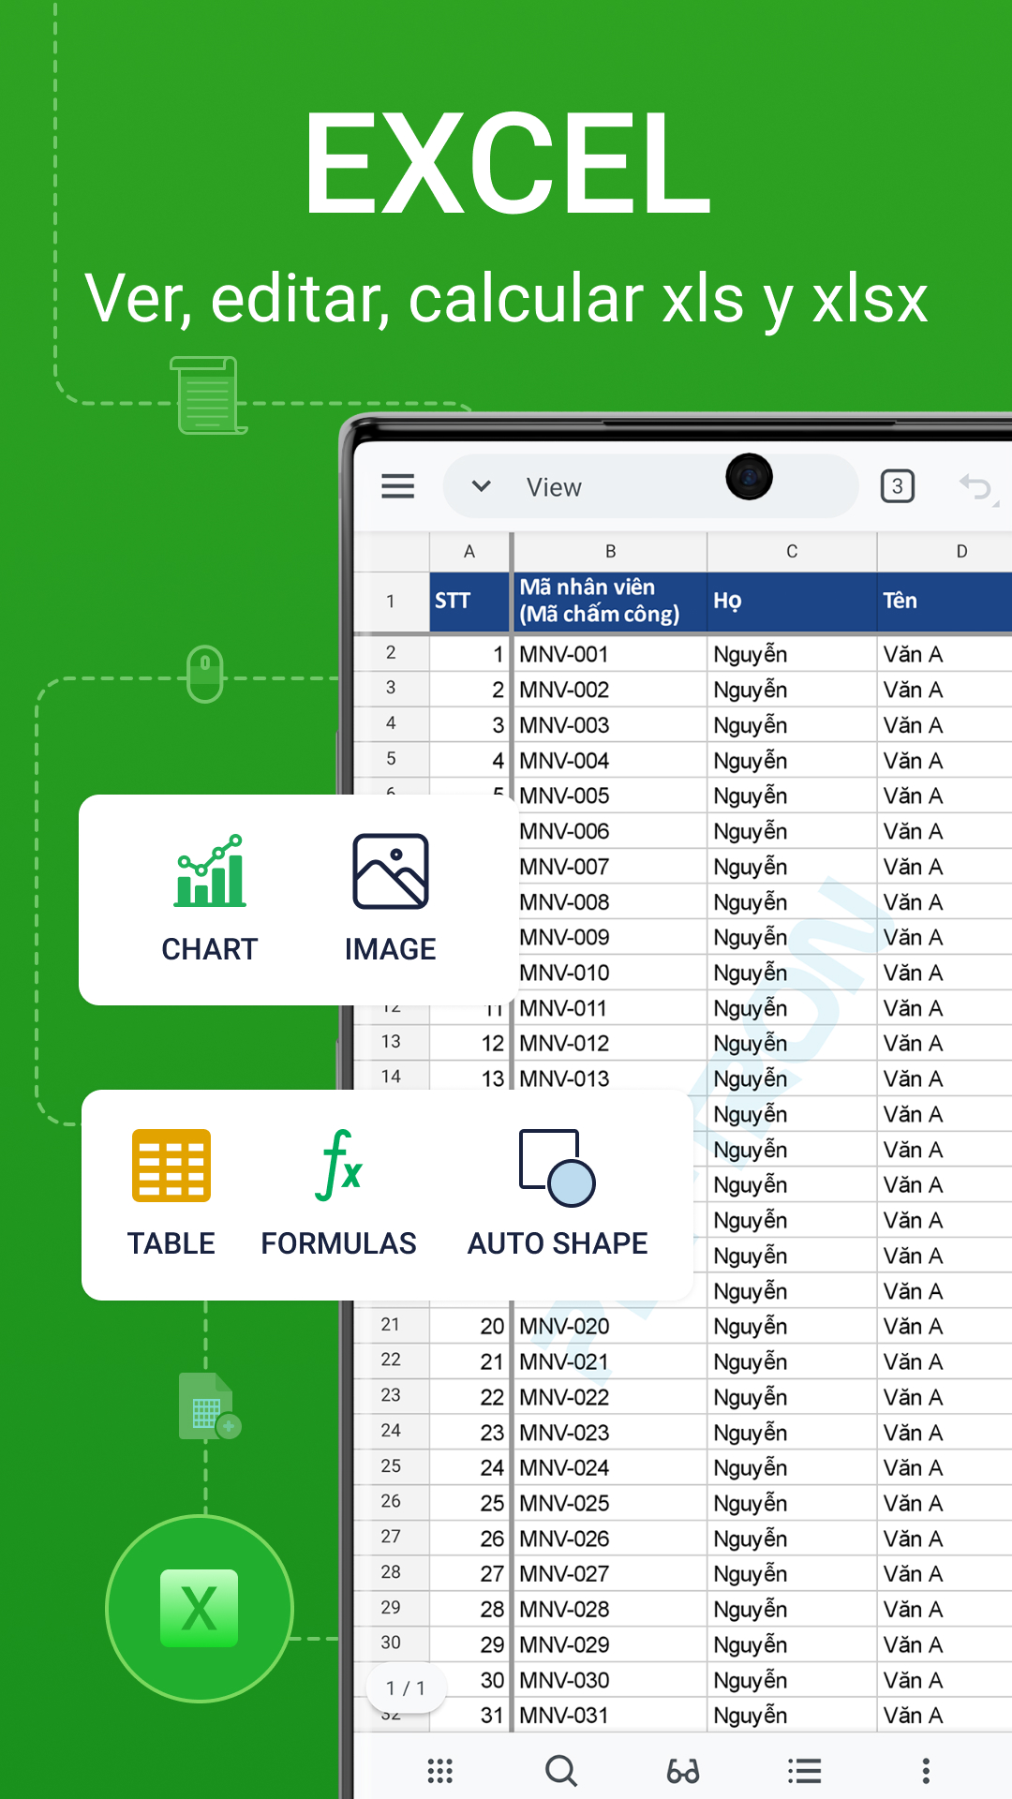Screen dimensions: 1012x1799
Task: Select cell MNV-020
Action: click(610, 1326)
